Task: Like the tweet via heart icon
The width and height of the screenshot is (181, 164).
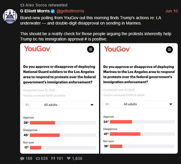Action: (x=69, y=158)
